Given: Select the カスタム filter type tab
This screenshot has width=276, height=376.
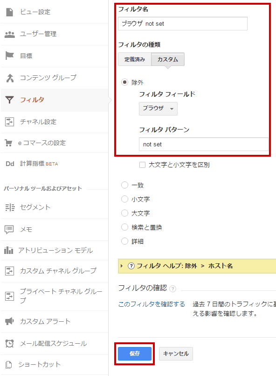Looking at the screenshot, I should pos(168,59).
